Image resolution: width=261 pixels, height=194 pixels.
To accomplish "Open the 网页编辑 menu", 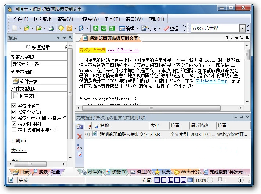I will (x=43, y=19).
